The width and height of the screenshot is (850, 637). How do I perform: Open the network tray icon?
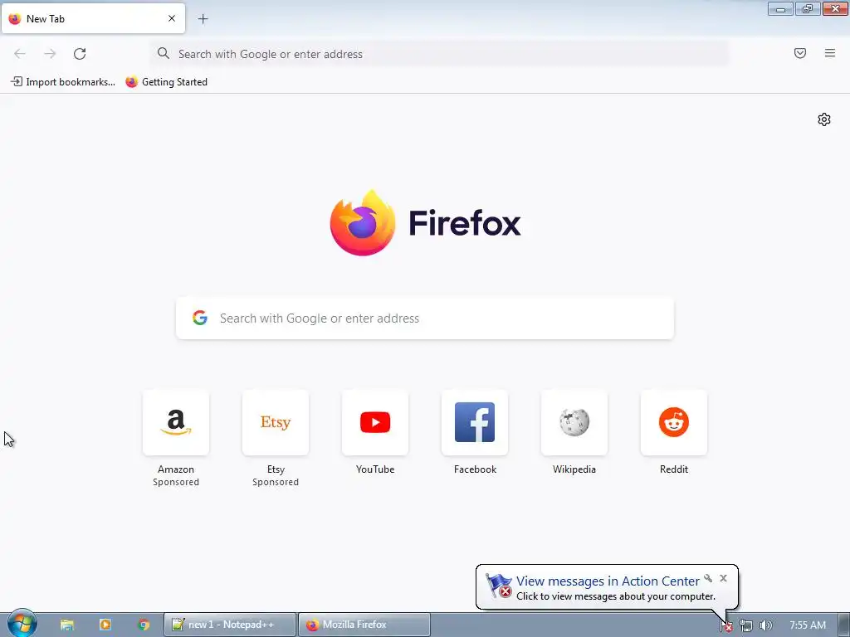tap(746, 625)
